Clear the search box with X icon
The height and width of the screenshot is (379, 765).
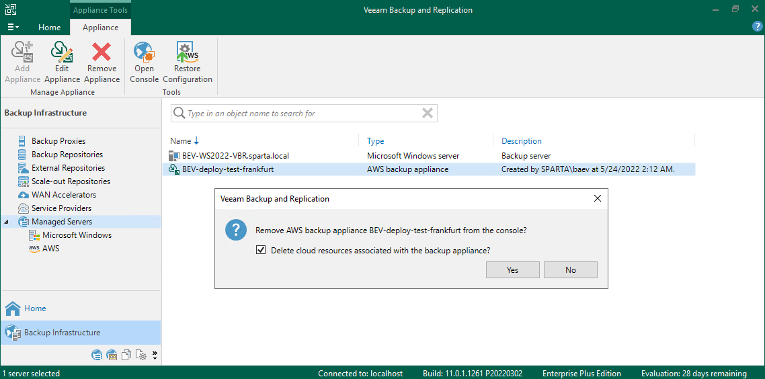pyautogui.click(x=427, y=114)
